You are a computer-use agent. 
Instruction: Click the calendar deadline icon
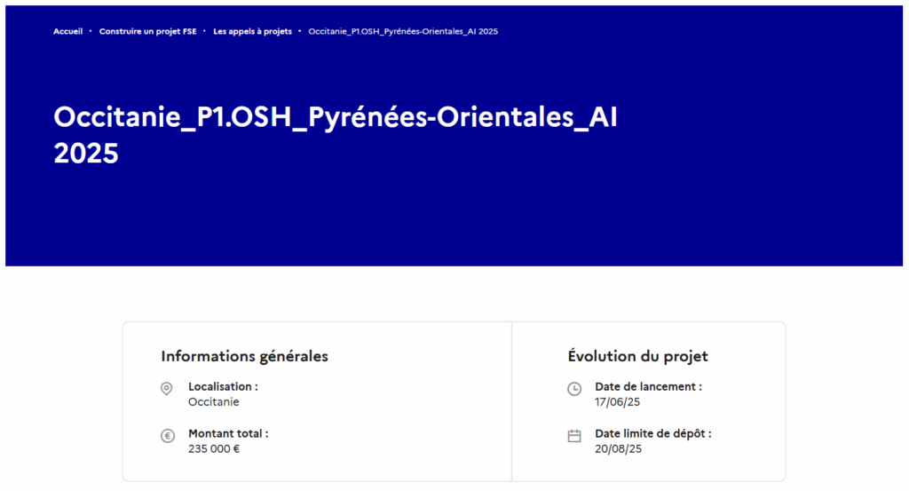point(574,436)
